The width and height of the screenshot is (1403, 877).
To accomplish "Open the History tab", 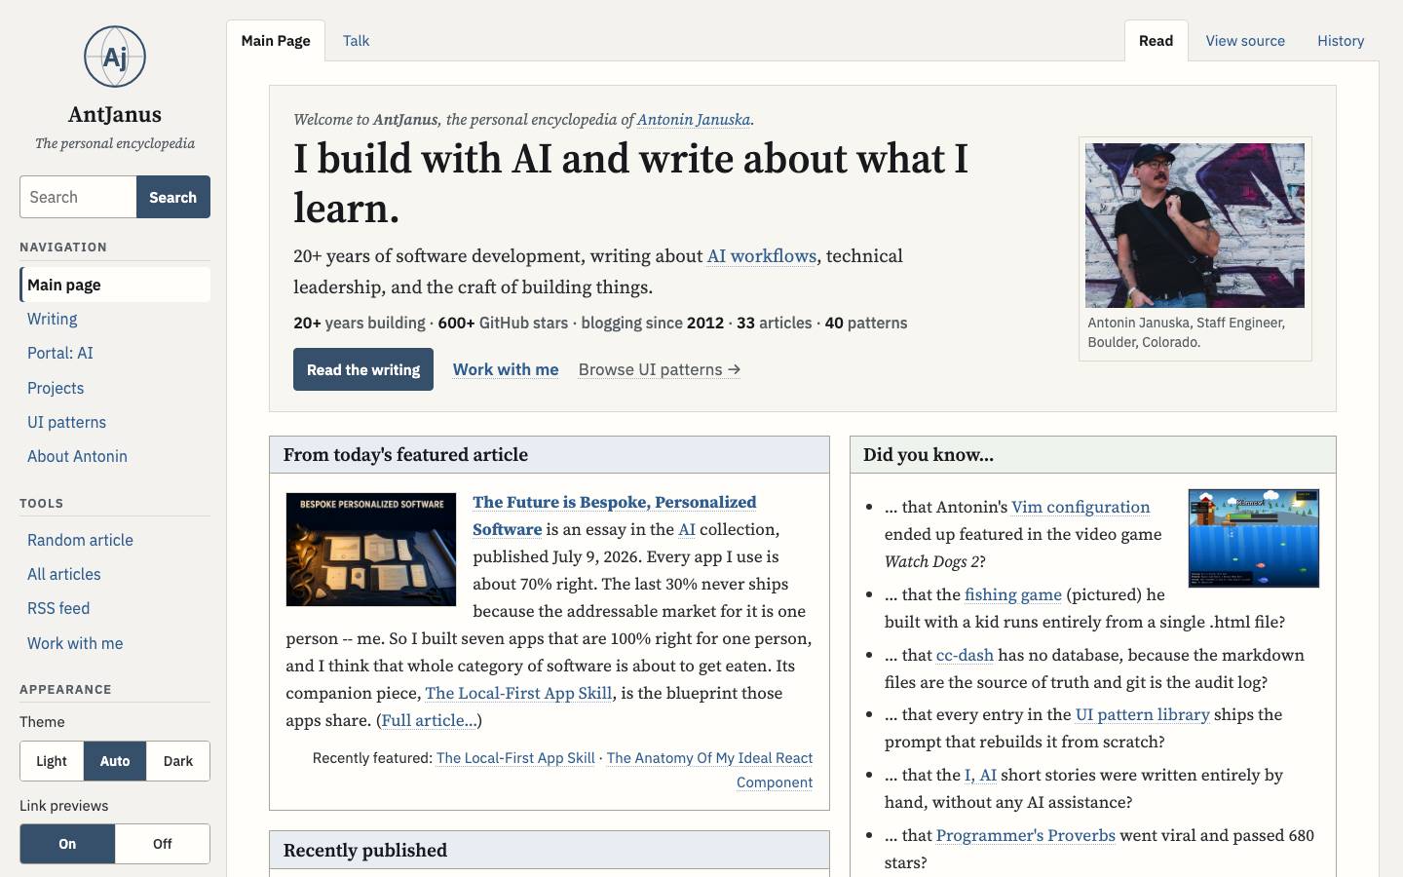I will (1341, 41).
